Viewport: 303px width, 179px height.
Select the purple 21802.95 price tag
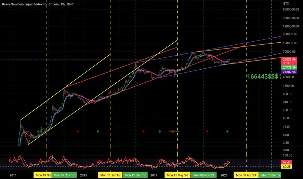click(x=289, y=72)
